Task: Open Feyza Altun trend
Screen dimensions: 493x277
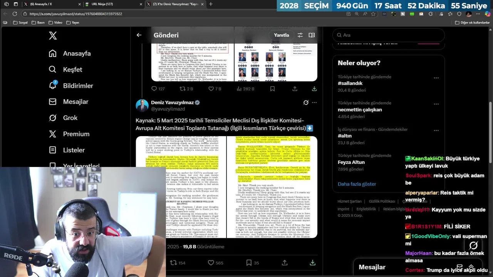Action: (351, 162)
